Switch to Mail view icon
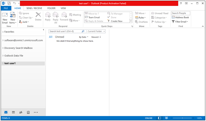This screenshot has height=121, width=206. (x=6, y=112)
